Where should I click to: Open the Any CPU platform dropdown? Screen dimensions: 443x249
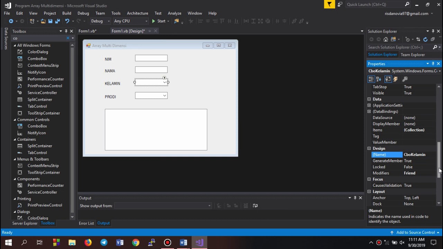pos(130,21)
